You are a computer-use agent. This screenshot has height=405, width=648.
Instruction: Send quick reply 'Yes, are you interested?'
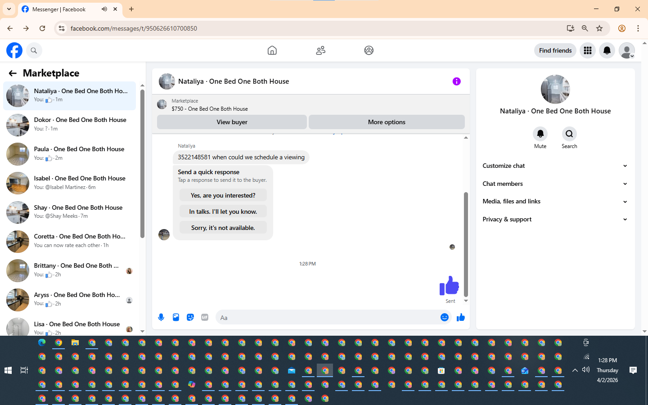pyautogui.click(x=223, y=195)
